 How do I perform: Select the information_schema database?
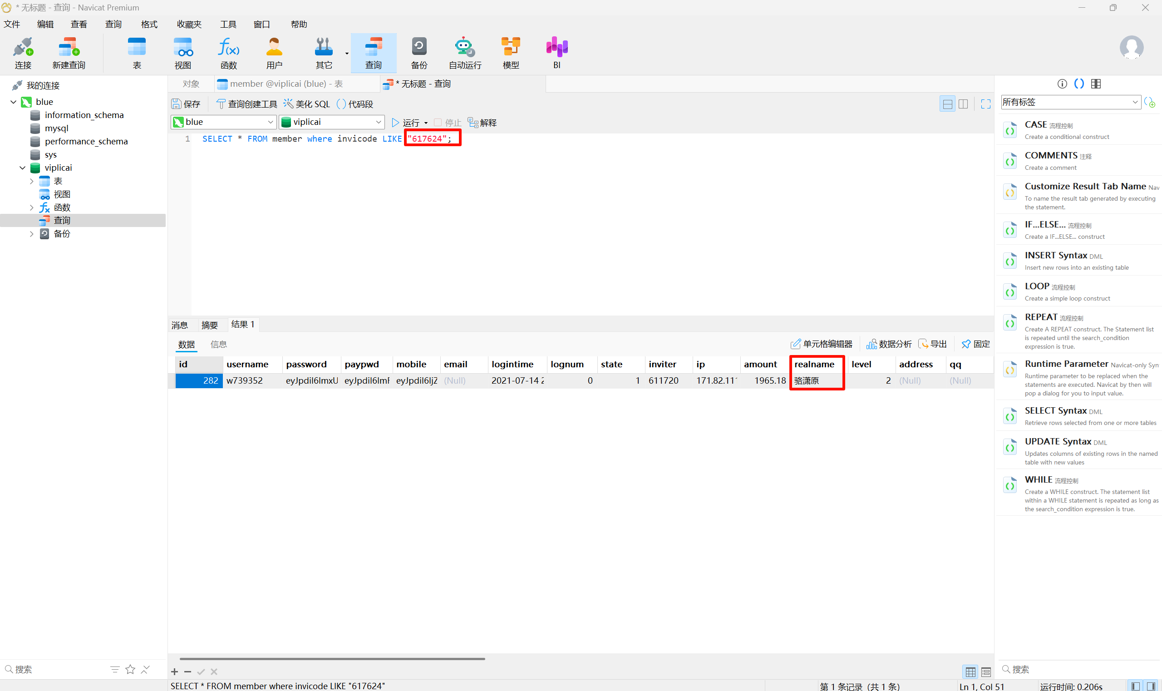(x=84, y=115)
